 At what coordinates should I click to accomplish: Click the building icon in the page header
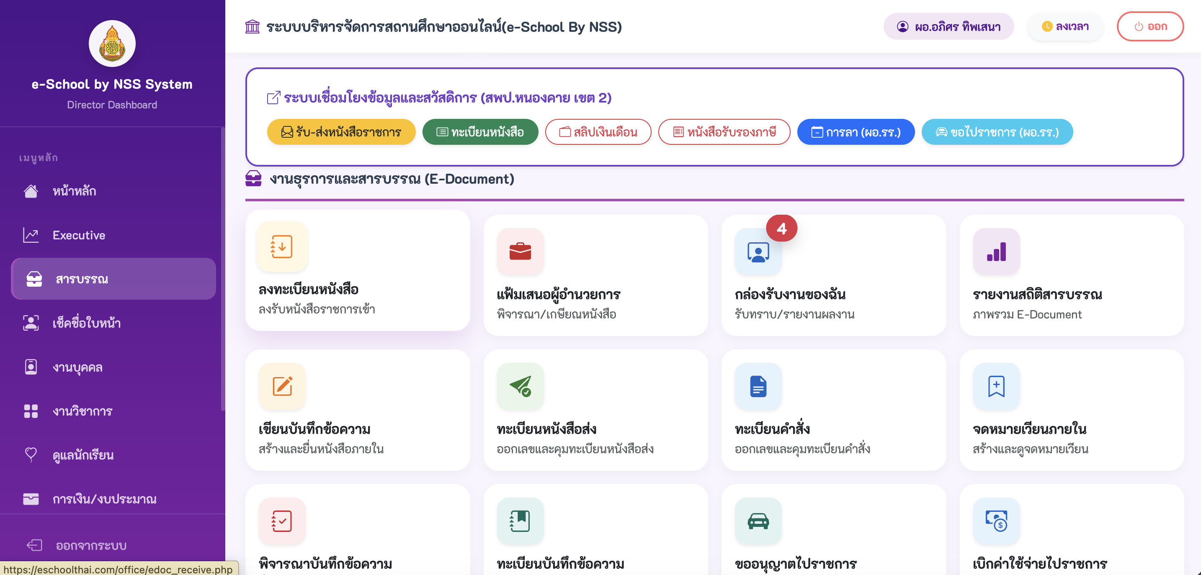pyautogui.click(x=252, y=26)
